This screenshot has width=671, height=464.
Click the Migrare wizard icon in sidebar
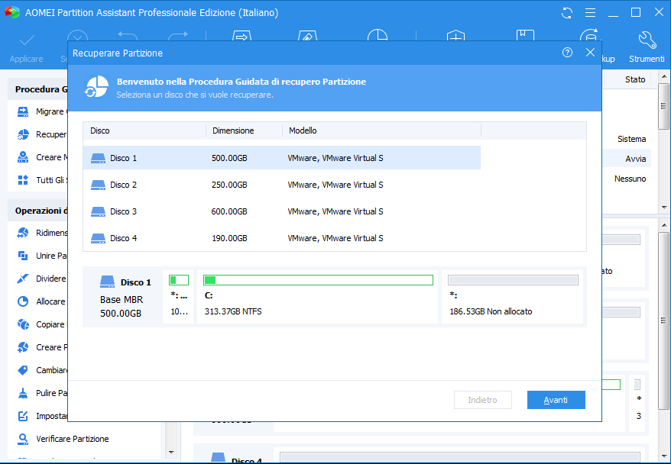pos(23,111)
